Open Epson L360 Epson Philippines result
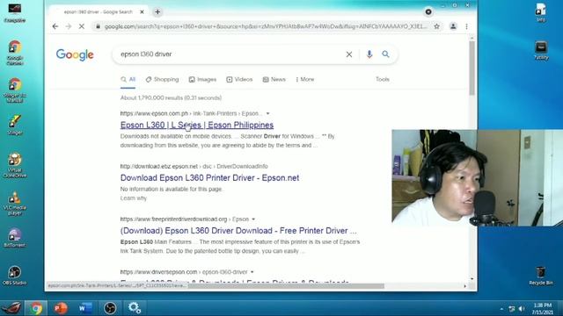The image size is (563, 316). 197,125
